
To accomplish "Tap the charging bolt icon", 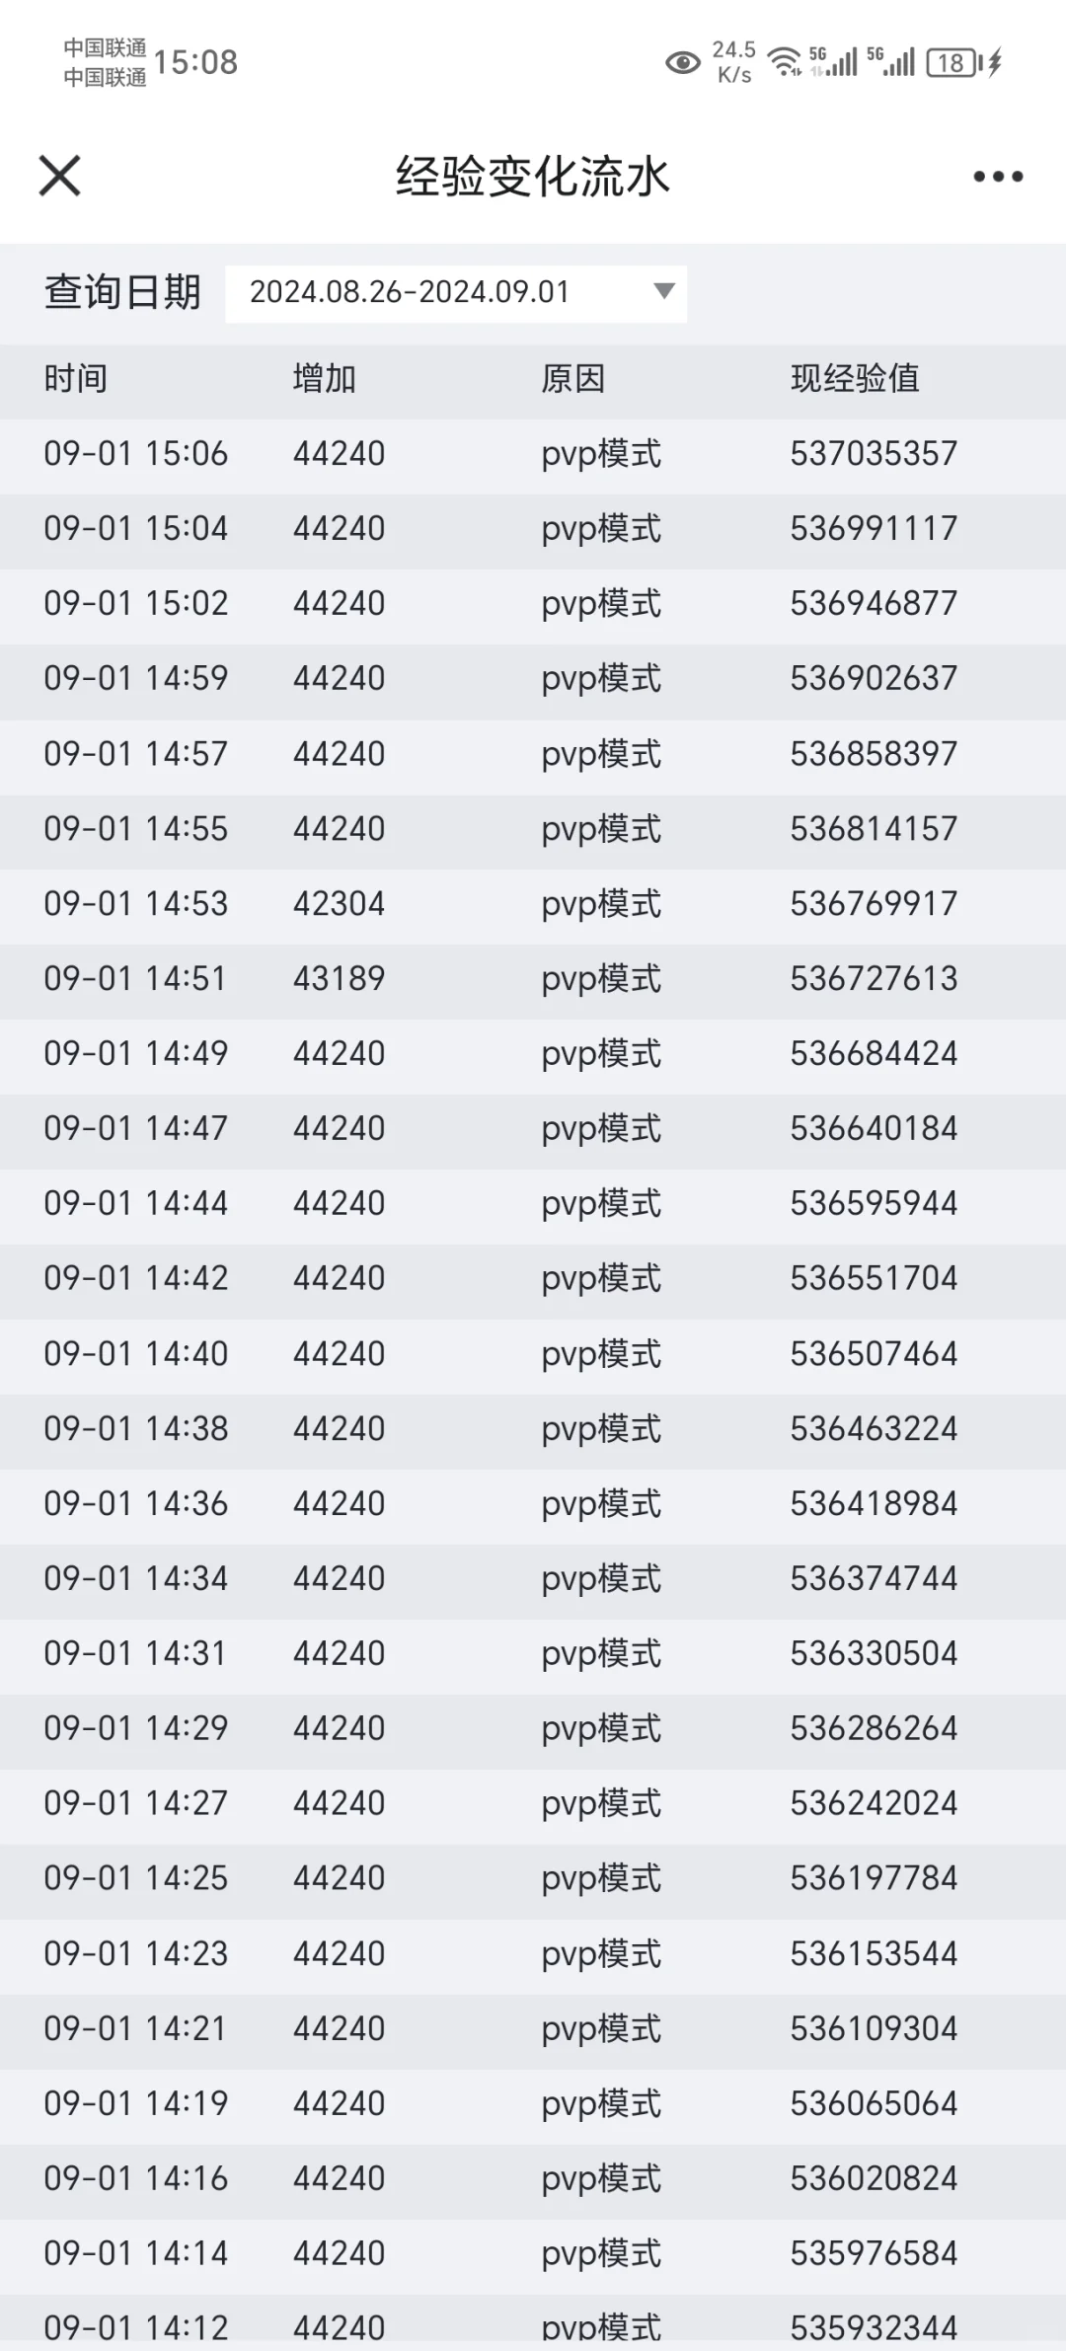I will 995,63.
